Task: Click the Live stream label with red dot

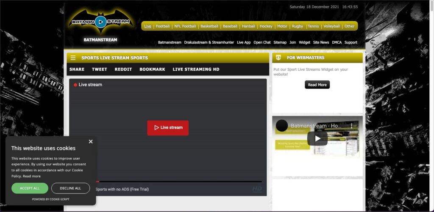Action: point(88,85)
